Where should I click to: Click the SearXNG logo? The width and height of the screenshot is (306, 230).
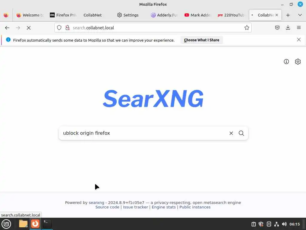click(x=153, y=99)
